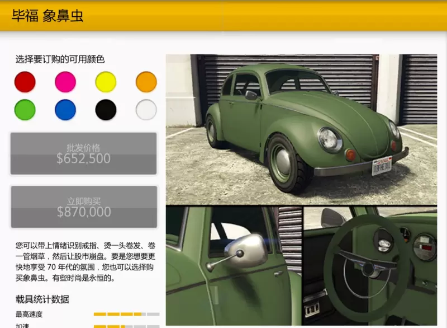Click the 加速 stat bar

127,326
